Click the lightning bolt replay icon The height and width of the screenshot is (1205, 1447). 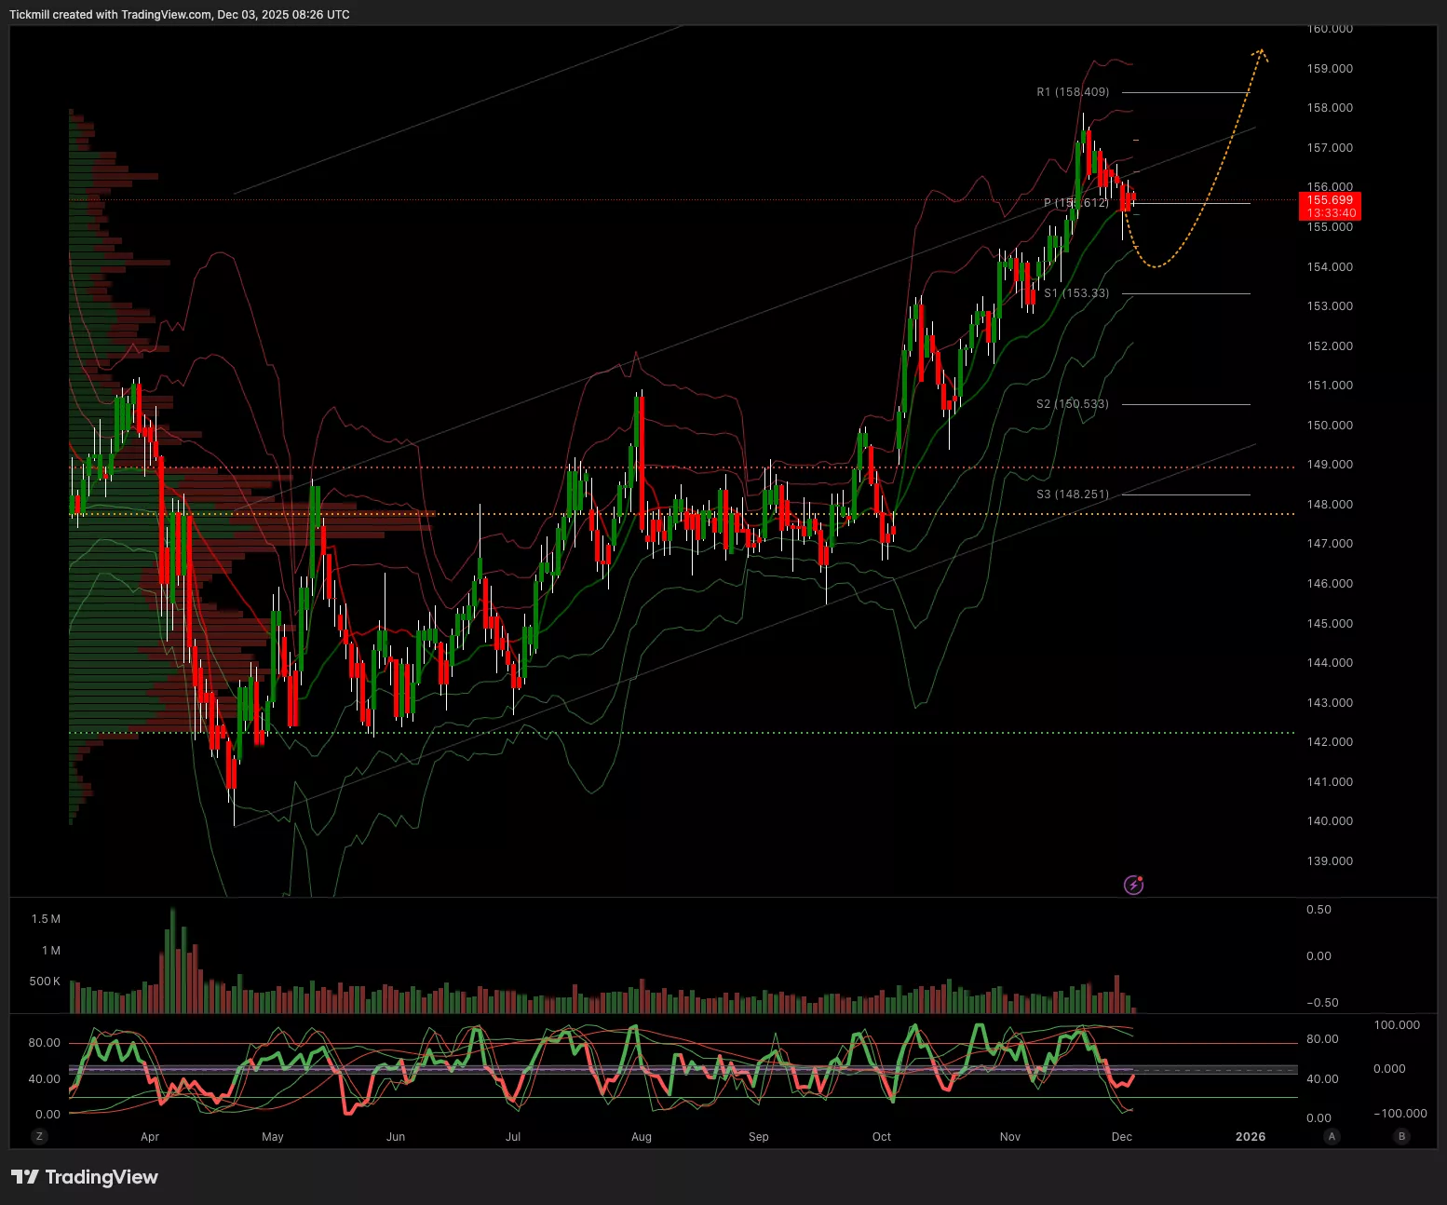pos(1133,885)
